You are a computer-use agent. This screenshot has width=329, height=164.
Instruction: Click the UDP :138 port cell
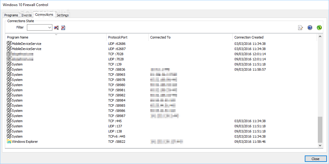tap(115, 131)
